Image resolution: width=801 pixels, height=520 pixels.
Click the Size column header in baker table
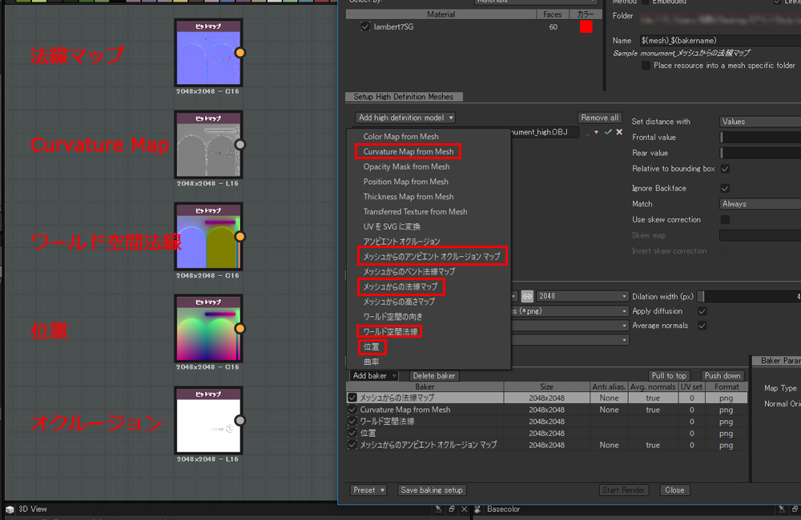click(x=546, y=387)
